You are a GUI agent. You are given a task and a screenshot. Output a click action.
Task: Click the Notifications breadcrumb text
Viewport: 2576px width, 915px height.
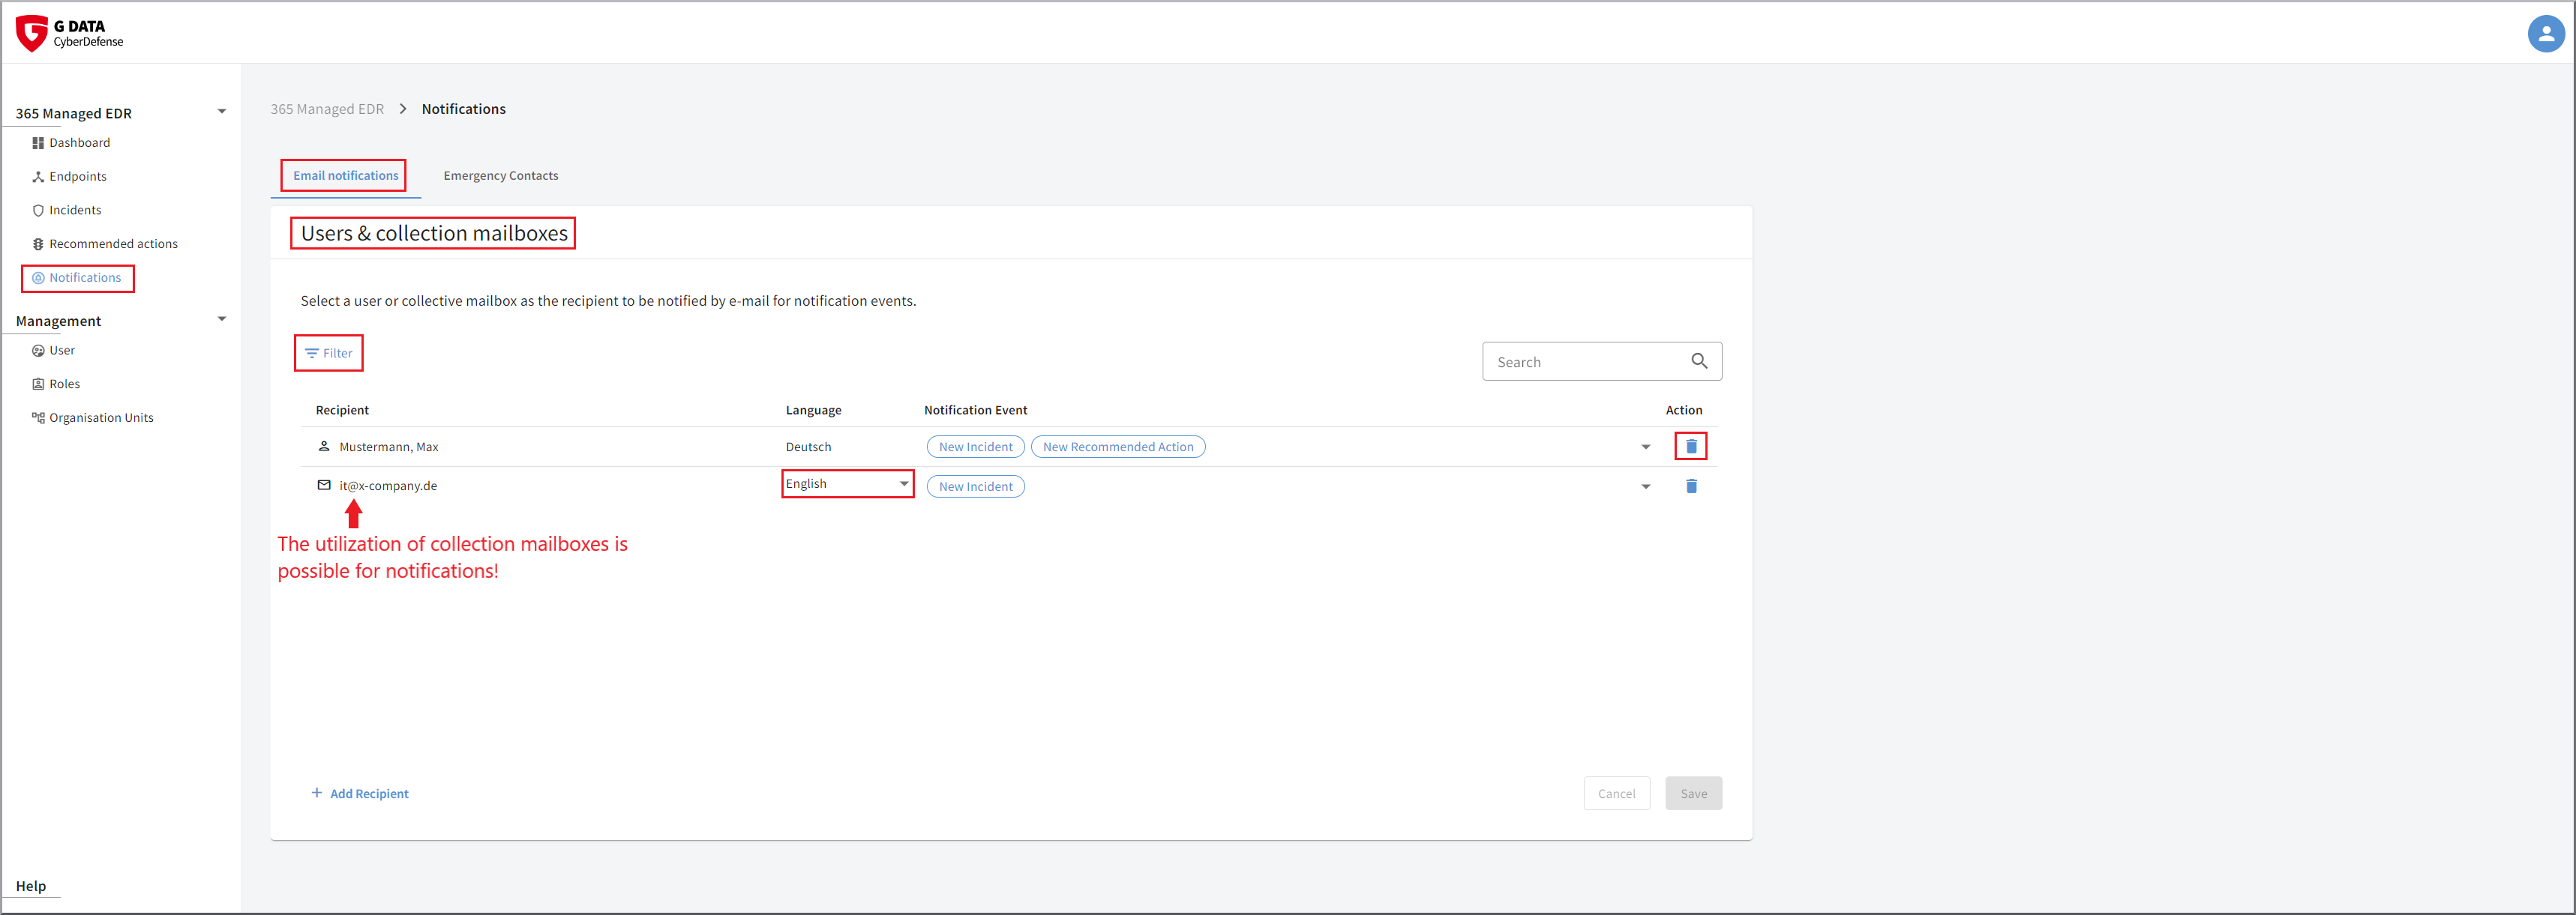[x=463, y=109]
